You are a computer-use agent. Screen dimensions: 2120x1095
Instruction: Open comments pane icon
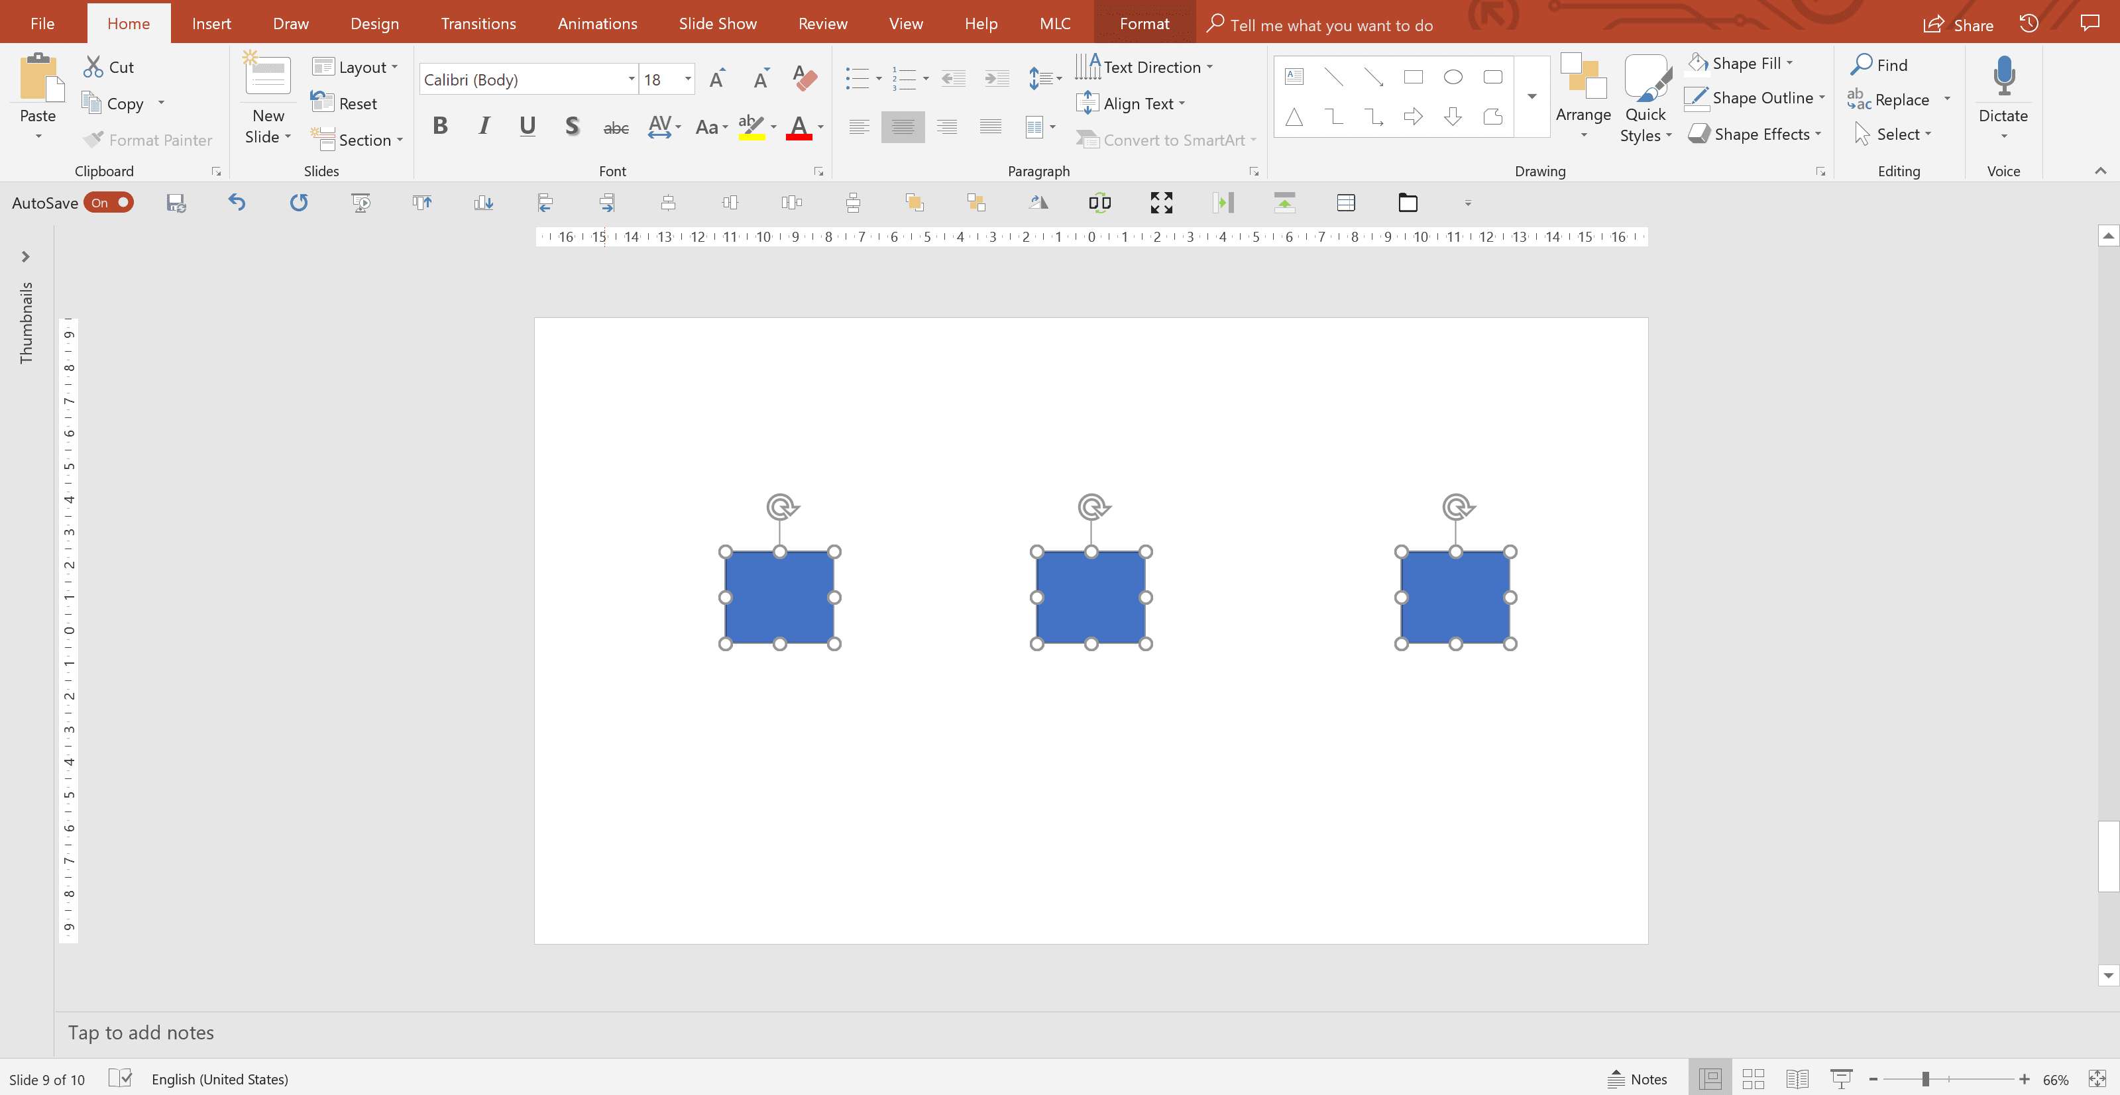[2090, 23]
